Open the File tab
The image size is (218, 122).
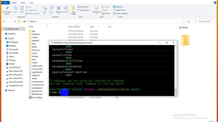tap(5, 3)
